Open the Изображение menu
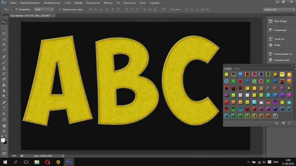The width and height of the screenshot is (296, 166). click(52, 3)
